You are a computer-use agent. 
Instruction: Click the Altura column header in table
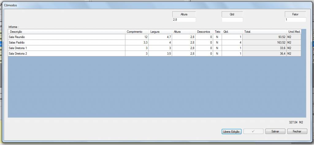click(183, 32)
